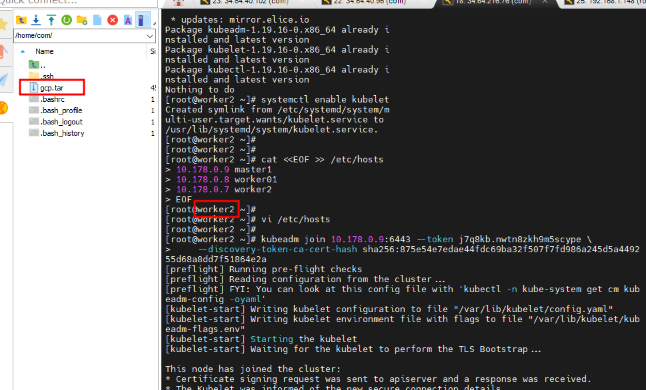Open the orange globe sidebar tab

click(4, 108)
